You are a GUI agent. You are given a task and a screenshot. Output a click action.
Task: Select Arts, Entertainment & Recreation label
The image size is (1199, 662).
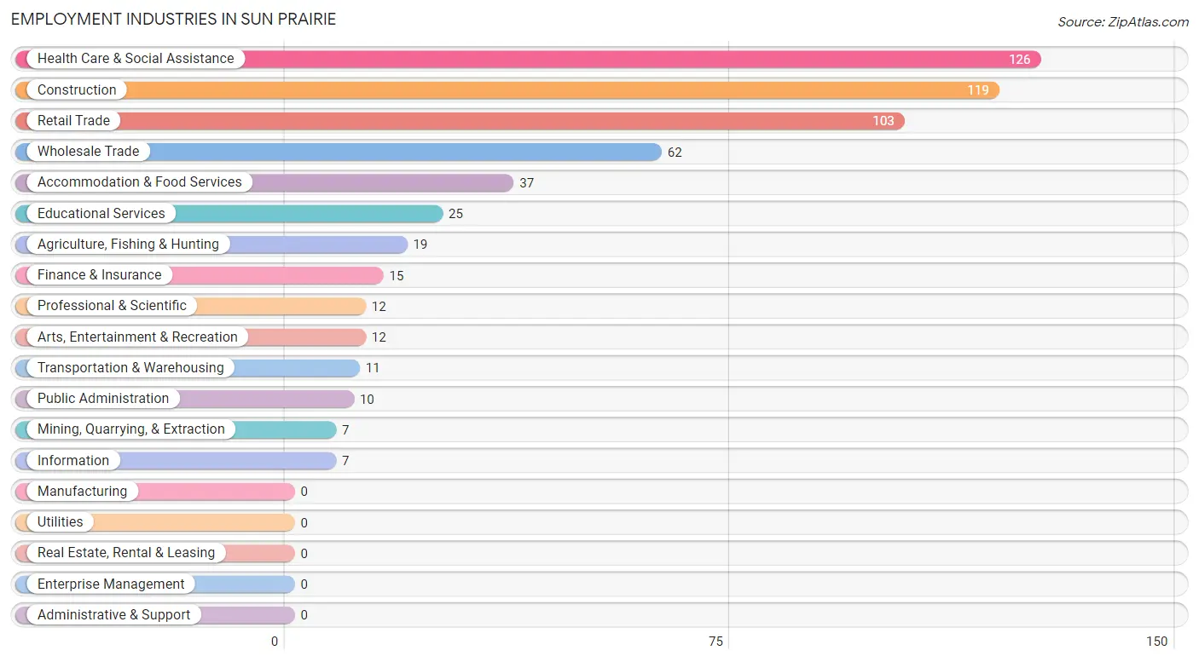pos(137,337)
